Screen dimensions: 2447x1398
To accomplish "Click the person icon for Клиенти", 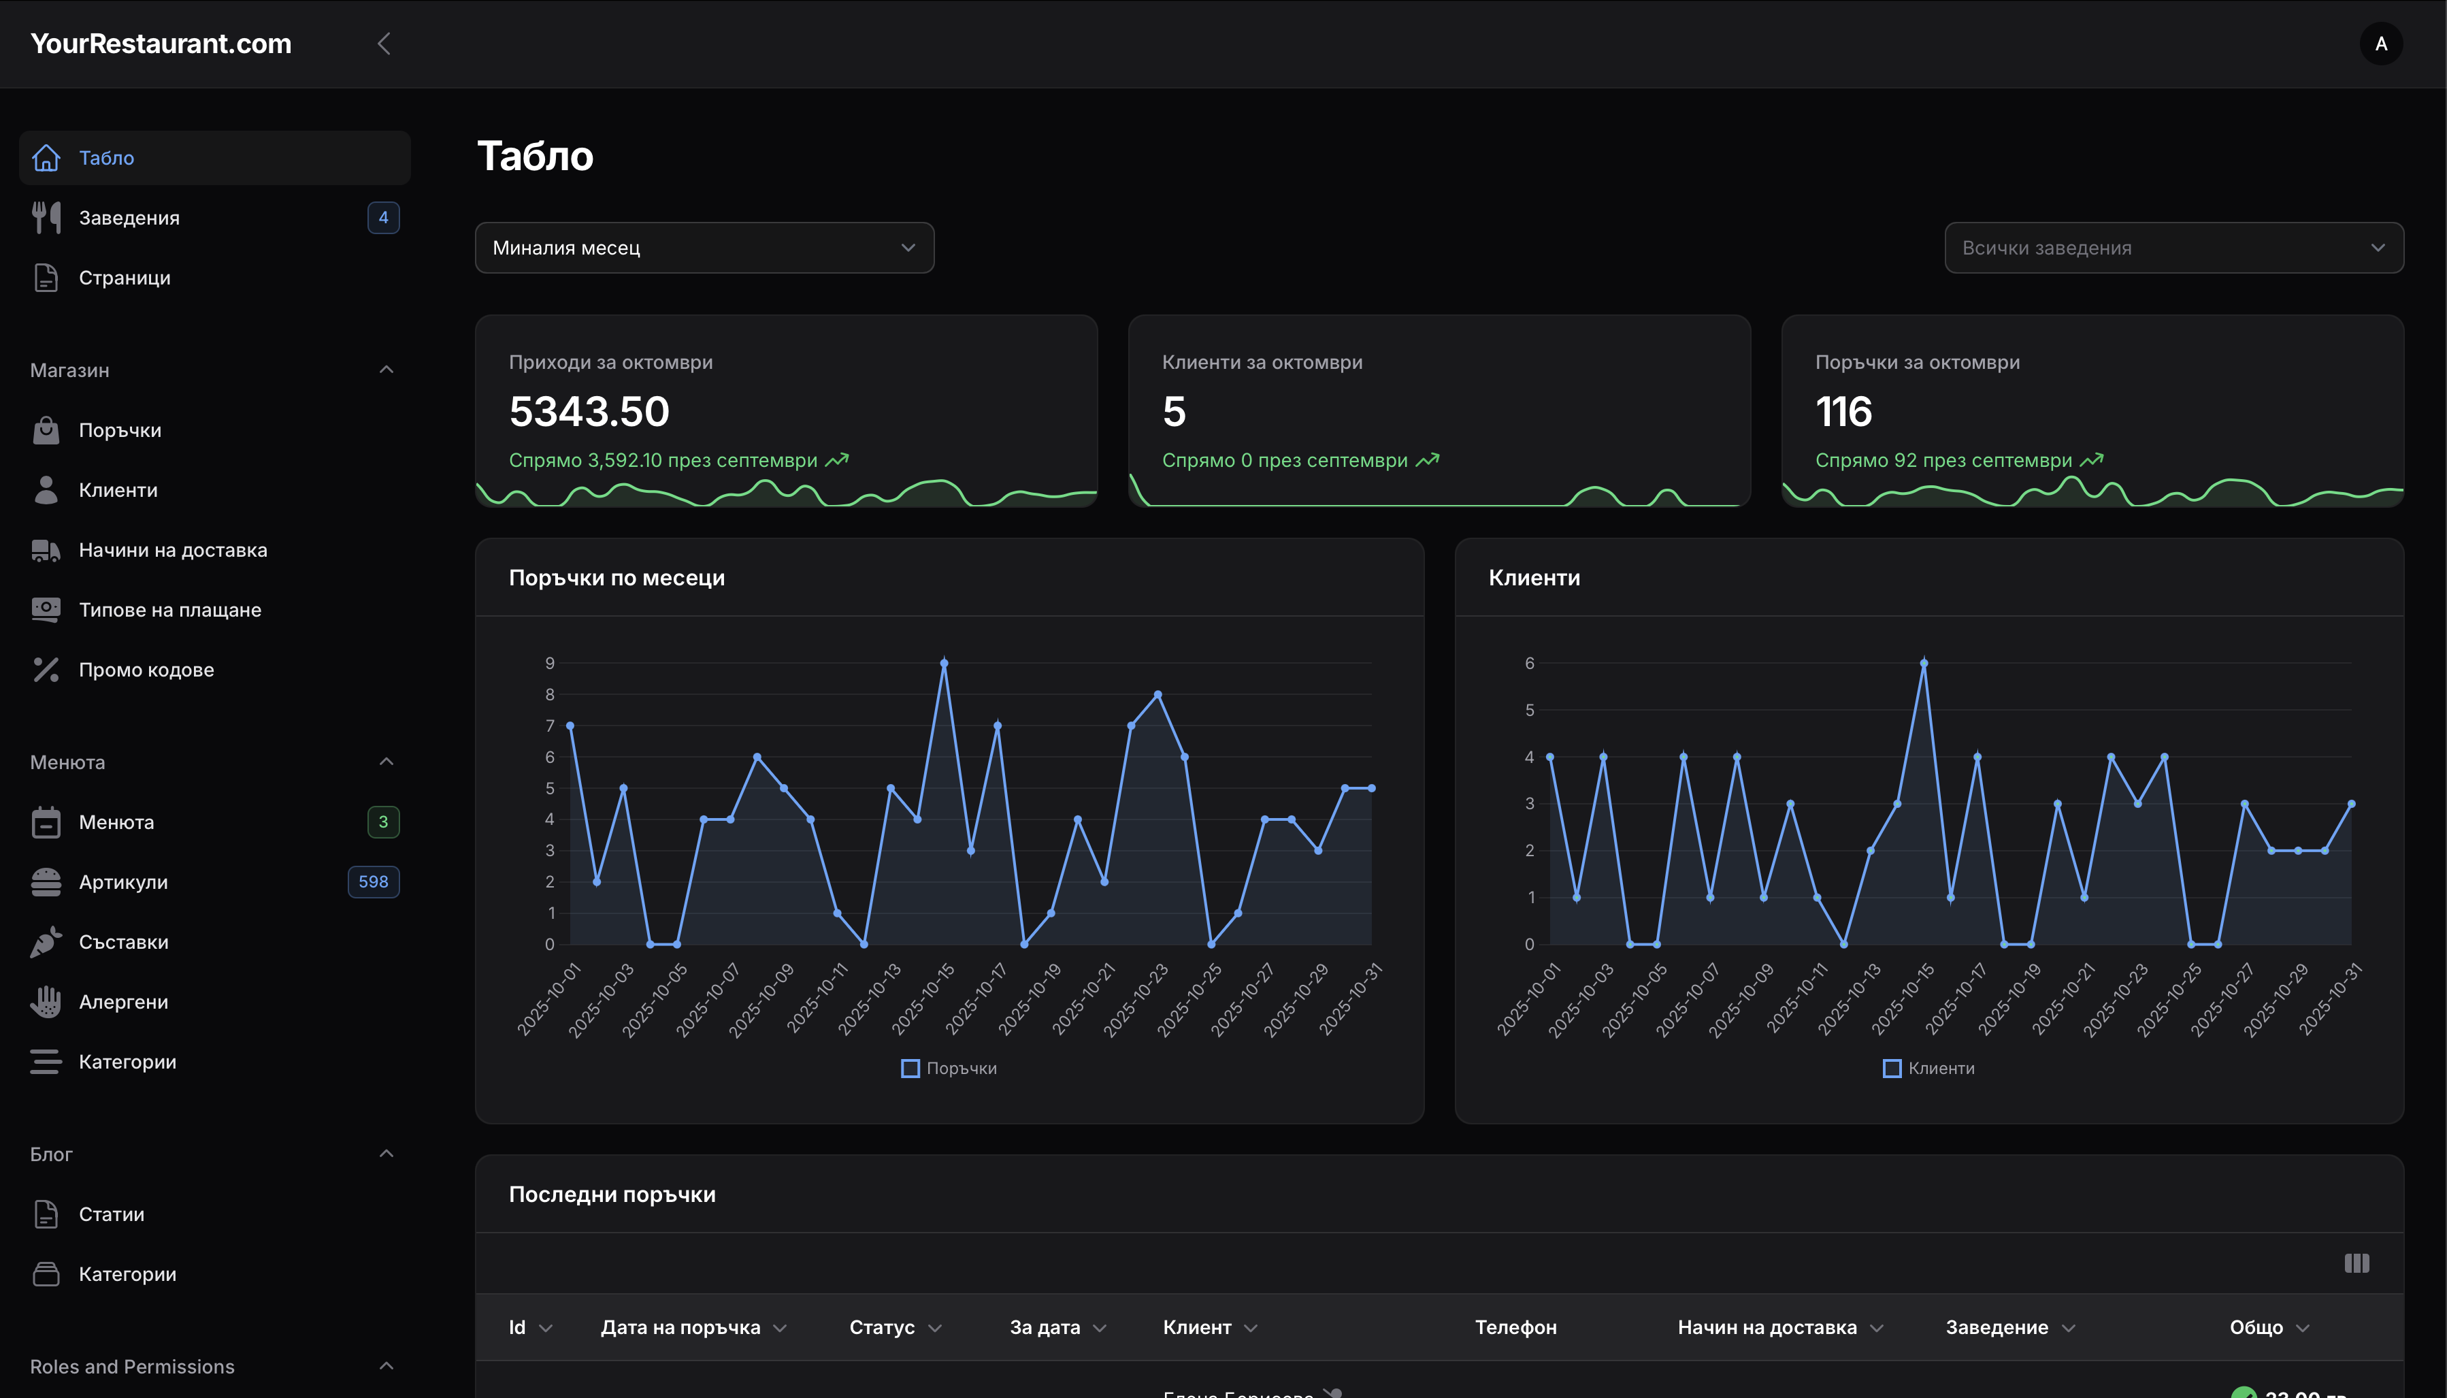I will (x=46, y=489).
